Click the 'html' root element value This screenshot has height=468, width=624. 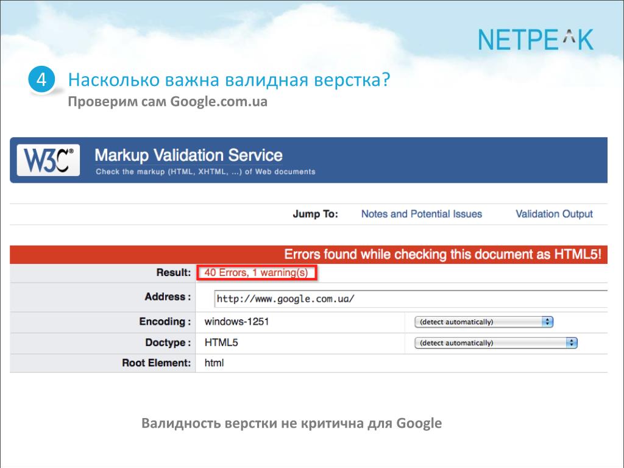point(214,363)
